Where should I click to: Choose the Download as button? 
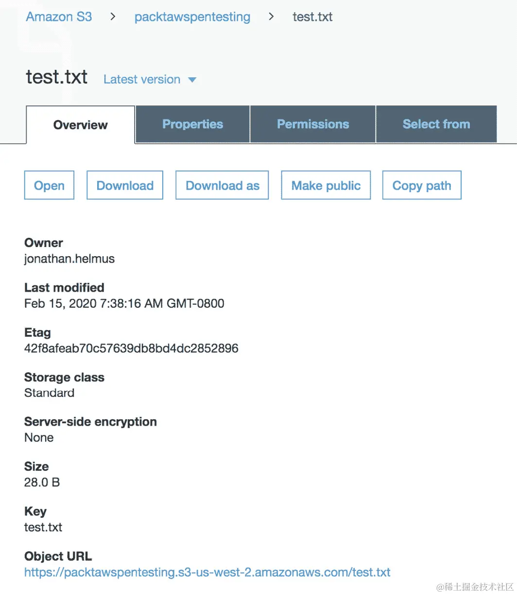[x=222, y=185]
